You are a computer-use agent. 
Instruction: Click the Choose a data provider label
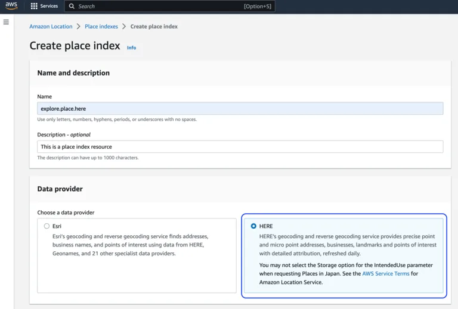(66, 213)
